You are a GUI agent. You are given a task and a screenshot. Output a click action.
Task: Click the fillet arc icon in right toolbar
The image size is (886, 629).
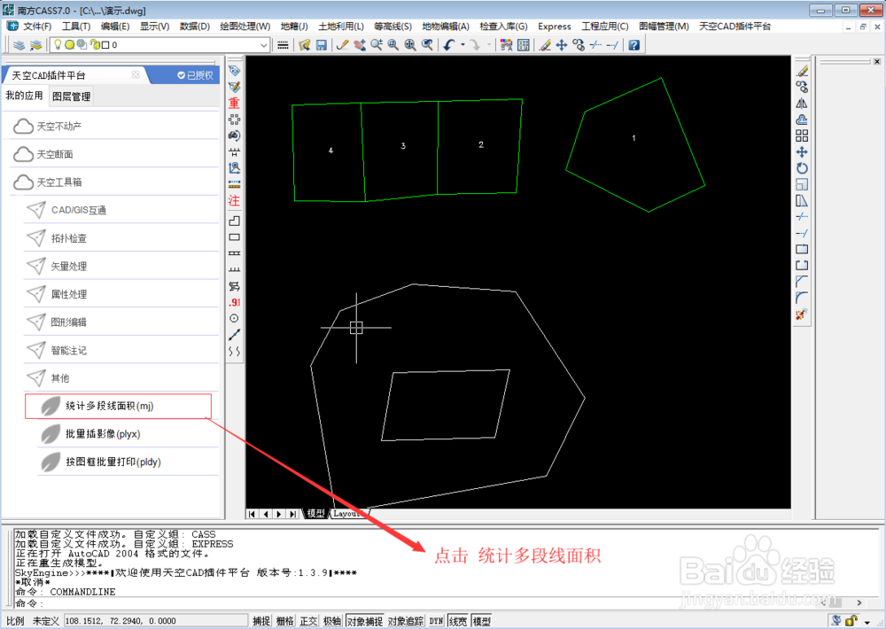point(802,298)
